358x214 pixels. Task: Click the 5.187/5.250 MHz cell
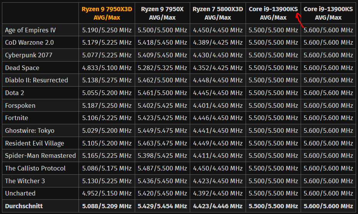[107, 105]
